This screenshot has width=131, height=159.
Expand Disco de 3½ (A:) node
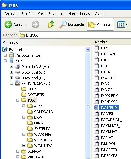tap(11, 66)
